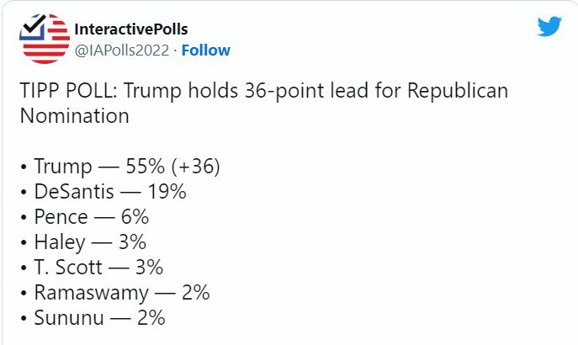Viewport: 578px width, 345px height.
Task: Open the @IAPolls2022 handle link
Action: pos(123,50)
